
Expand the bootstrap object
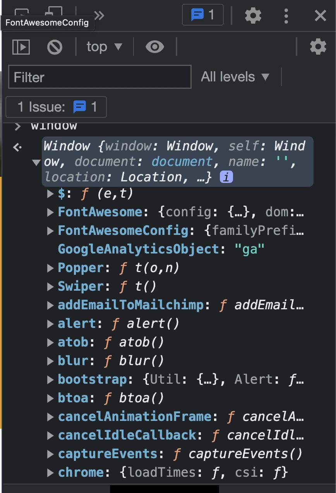point(50,379)
